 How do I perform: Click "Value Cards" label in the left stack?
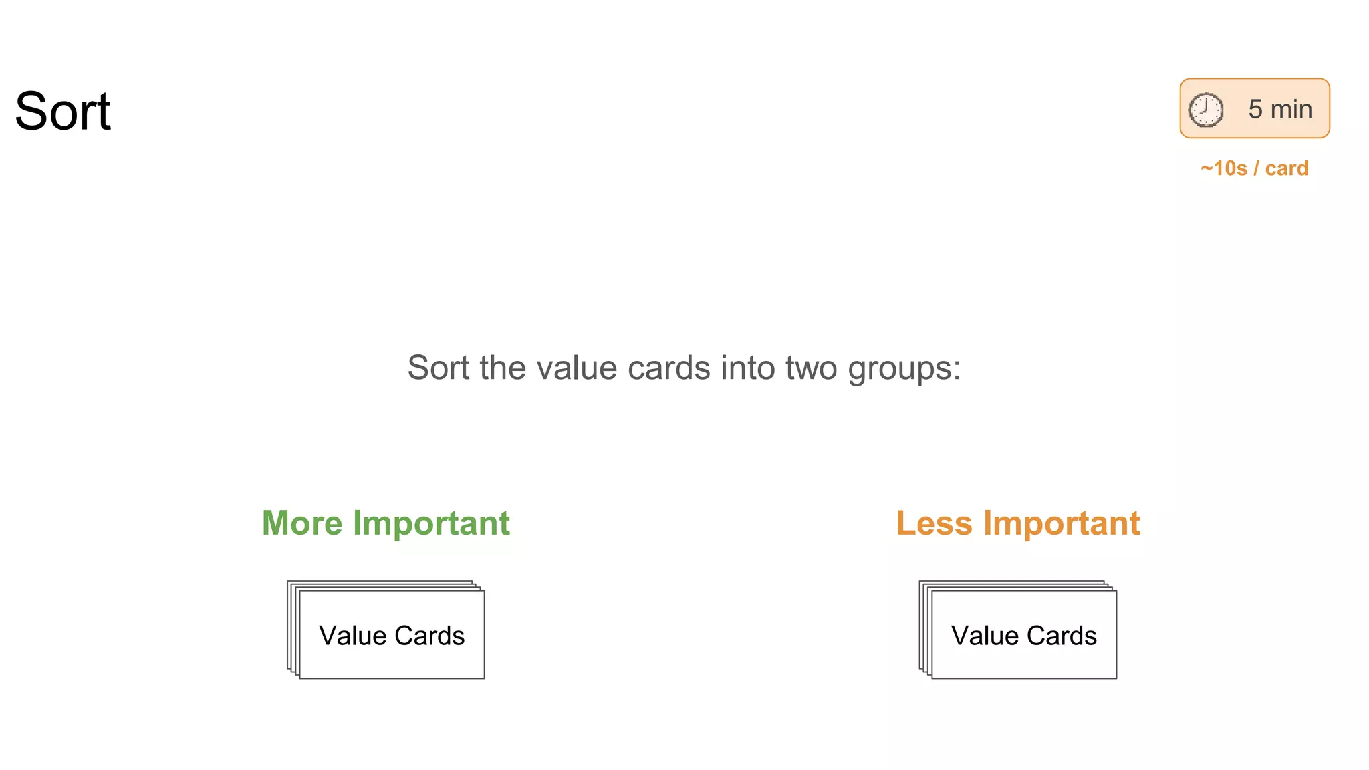[x=392, y=636]
